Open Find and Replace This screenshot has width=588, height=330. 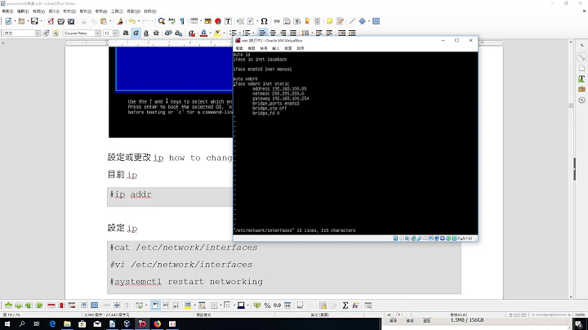tap(162, 21)
